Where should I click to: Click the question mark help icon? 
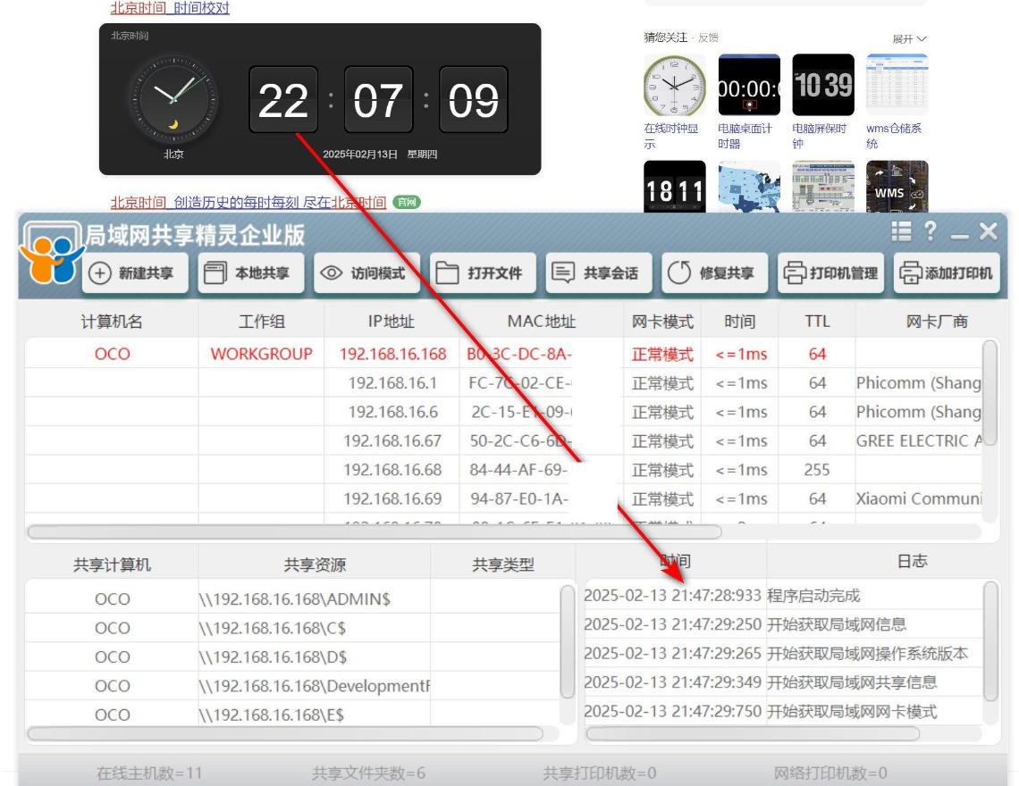(x=931, y=232)
